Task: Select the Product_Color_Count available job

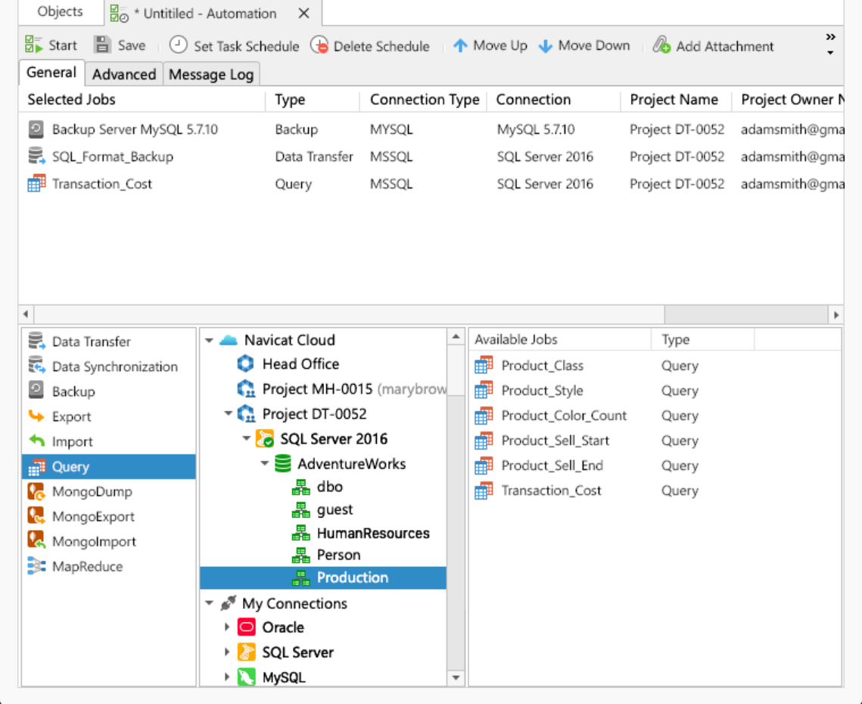Action: (564, 416)
